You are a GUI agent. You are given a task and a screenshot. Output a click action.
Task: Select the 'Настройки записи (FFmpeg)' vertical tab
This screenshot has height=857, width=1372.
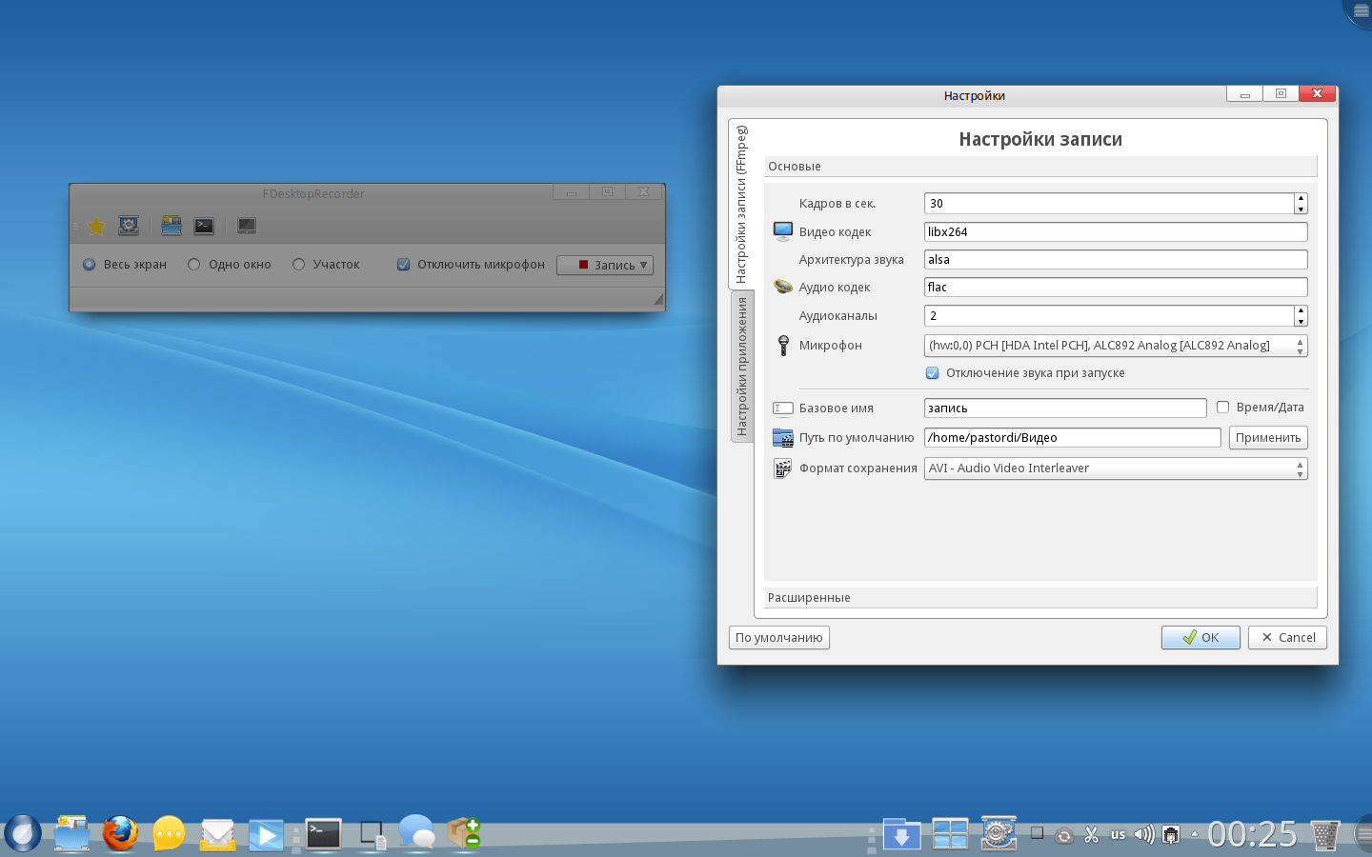pos(742,204)
